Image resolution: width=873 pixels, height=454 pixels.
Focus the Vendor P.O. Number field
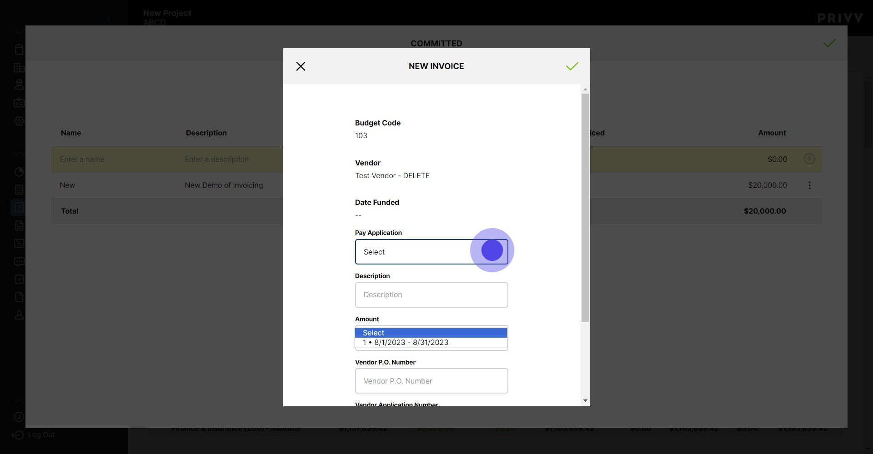coord(431,381)
